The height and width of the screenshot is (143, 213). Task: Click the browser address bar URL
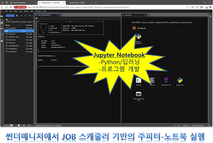(x=78, y=7)
